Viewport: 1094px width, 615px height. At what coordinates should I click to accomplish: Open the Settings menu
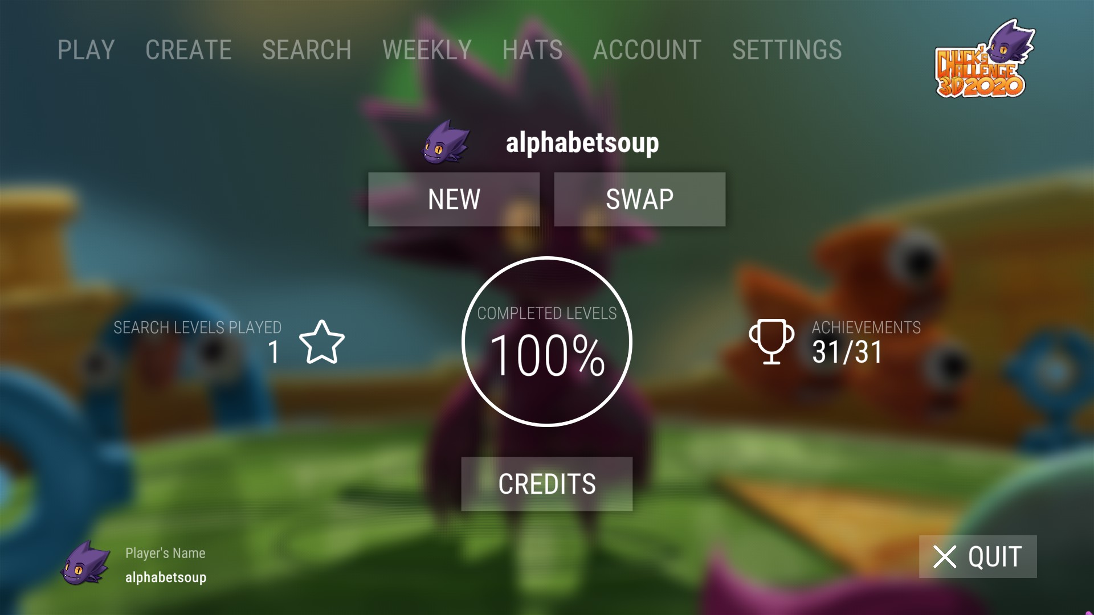pyautogui.click(x=787, y=50)
